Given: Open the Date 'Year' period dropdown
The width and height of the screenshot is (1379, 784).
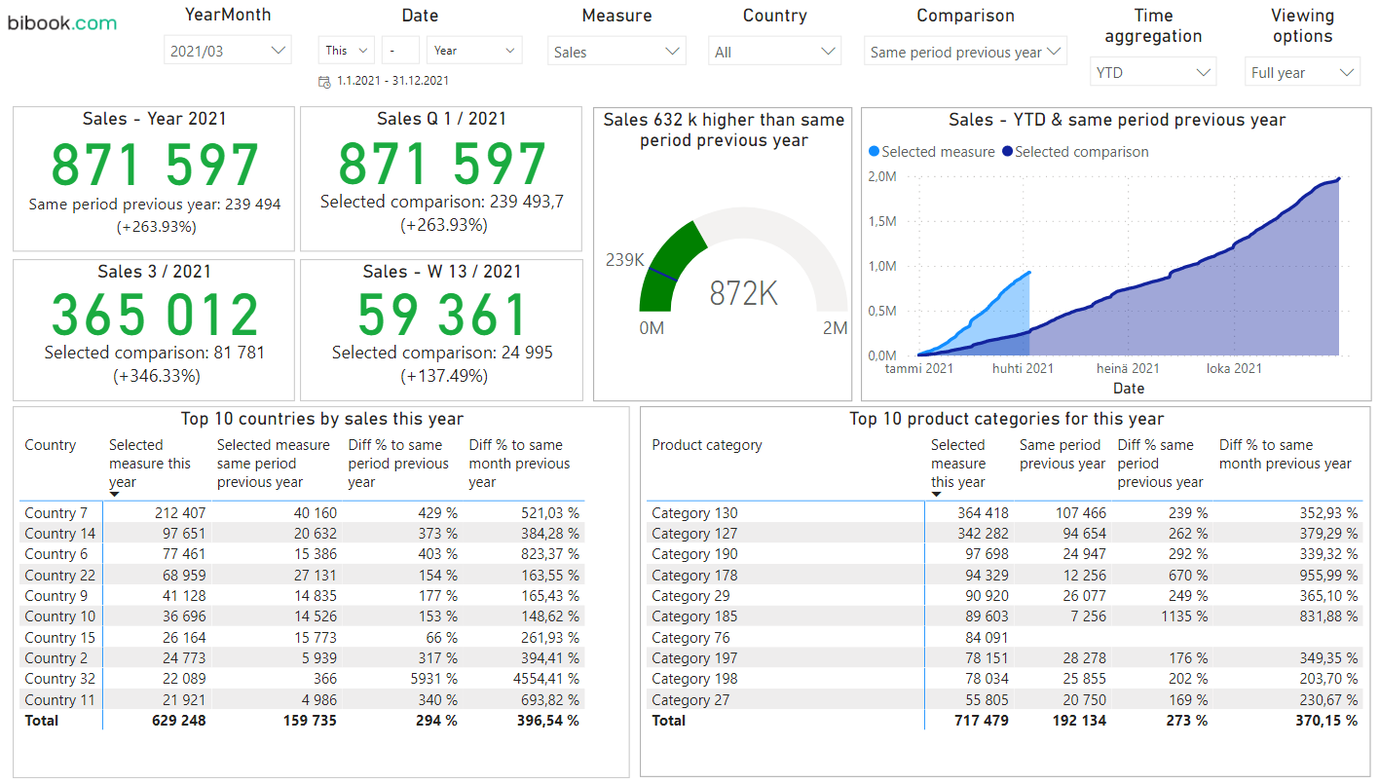Looking at the screenshot, I should tap(475, 51).
